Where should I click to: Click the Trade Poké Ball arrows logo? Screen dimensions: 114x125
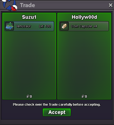pos(9,5)
